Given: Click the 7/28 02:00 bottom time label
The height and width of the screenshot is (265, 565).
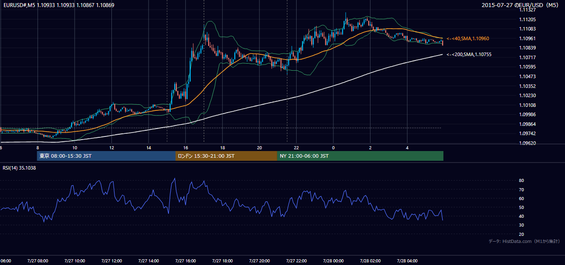Looking at the screenshot, I should click(x=370, y=261).
